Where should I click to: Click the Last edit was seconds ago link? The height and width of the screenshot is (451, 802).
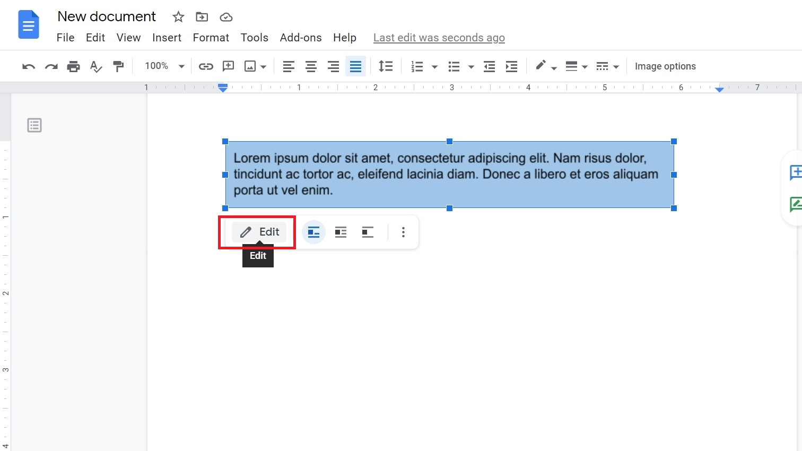[439, 37]
